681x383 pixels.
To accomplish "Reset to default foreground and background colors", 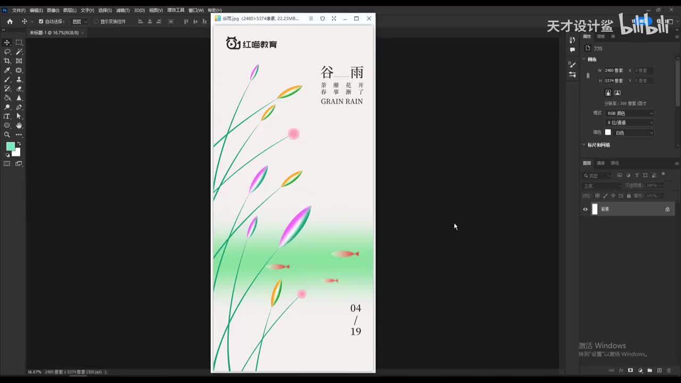I will pyautogui.click(x=7, y=155).
